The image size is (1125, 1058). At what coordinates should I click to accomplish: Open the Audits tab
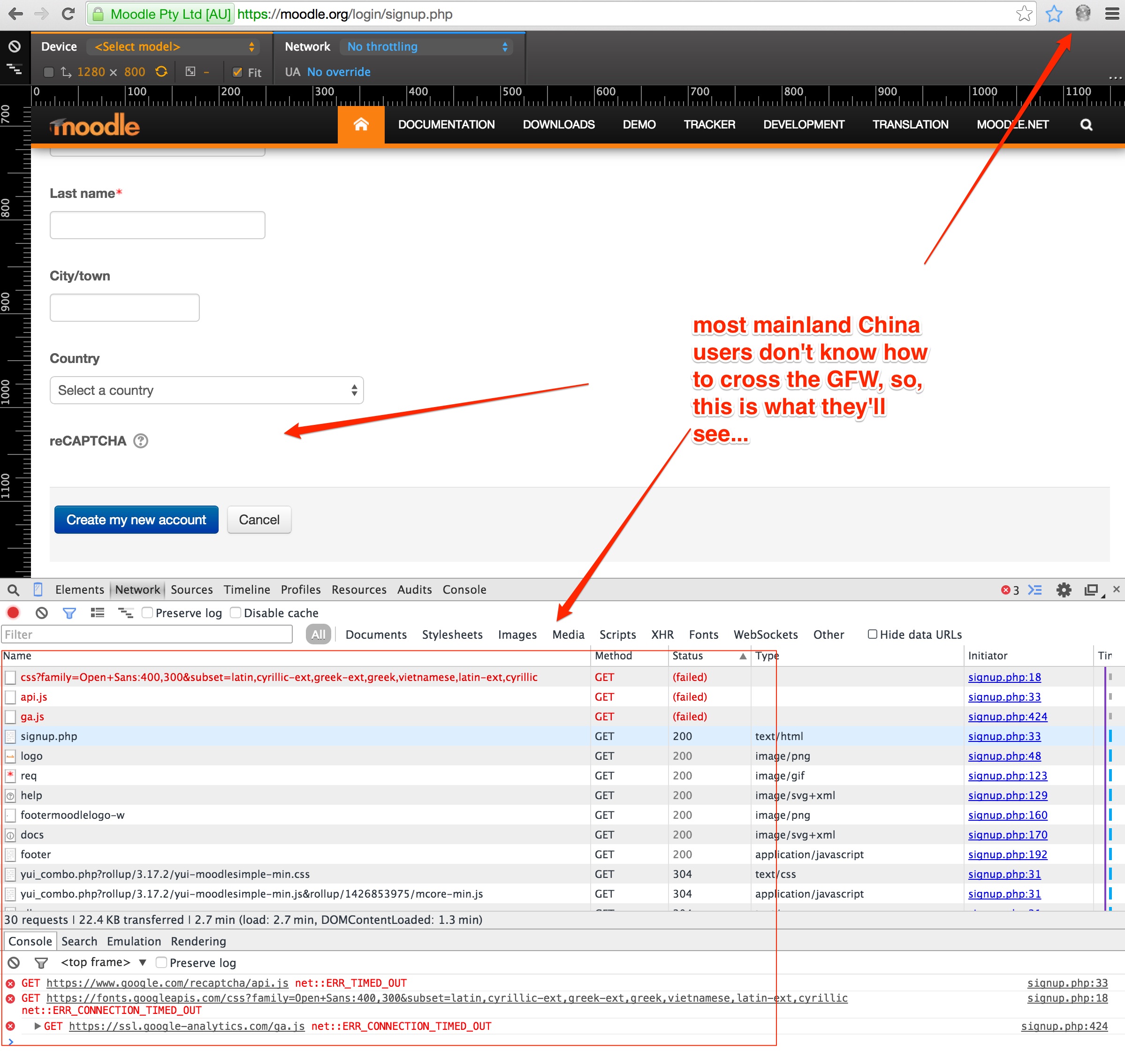tap(414, 589)
